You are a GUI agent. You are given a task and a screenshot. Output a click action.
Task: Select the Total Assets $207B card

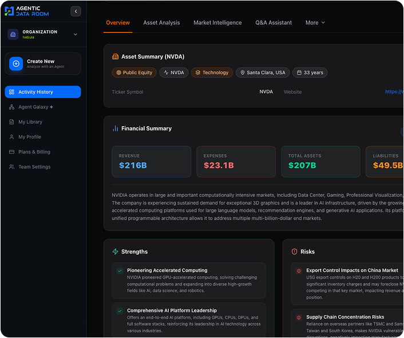click(320, 162)
